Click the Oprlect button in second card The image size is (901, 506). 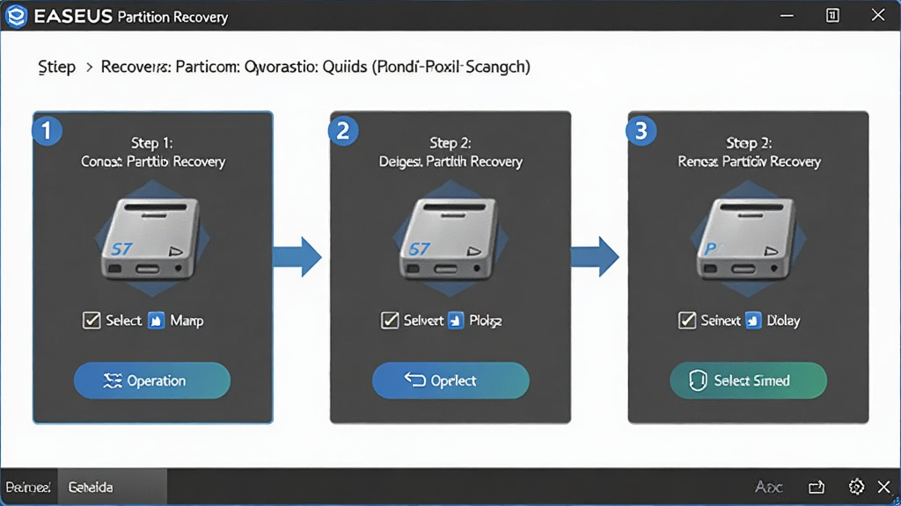[x=450, y=380]
